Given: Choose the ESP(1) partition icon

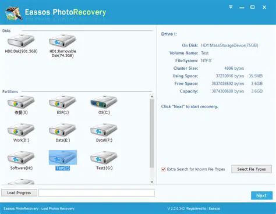Looking at the screenshot, I should click(62, 102).
